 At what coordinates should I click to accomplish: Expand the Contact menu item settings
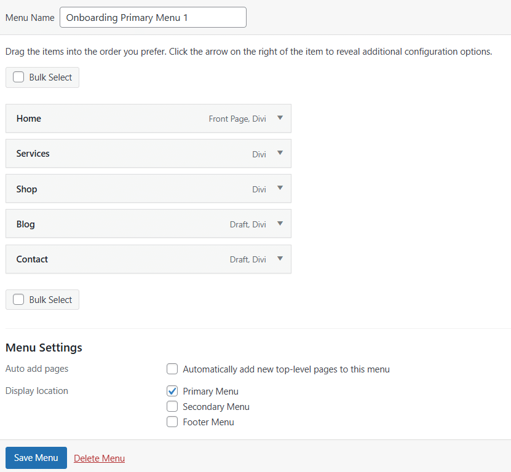pyautogui.click(x=280, y=259)
